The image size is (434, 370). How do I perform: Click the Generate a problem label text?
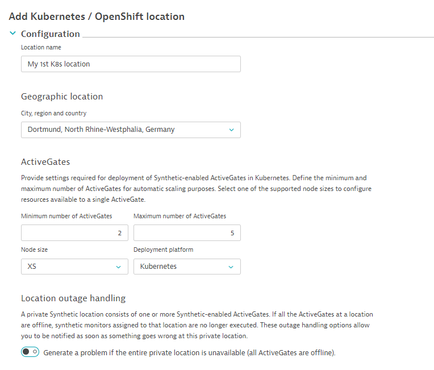pos(189,352)
